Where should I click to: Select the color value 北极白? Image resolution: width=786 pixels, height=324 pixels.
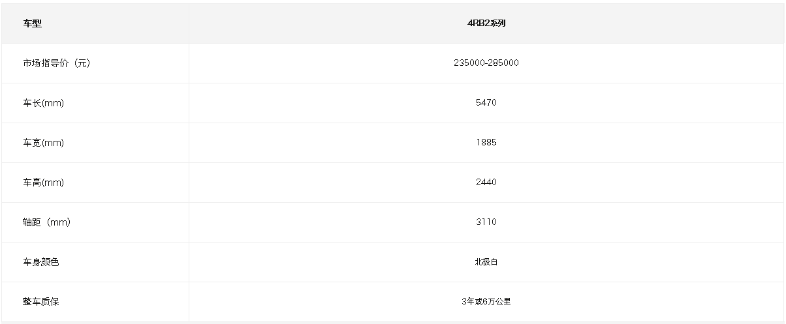click(486, 262)
